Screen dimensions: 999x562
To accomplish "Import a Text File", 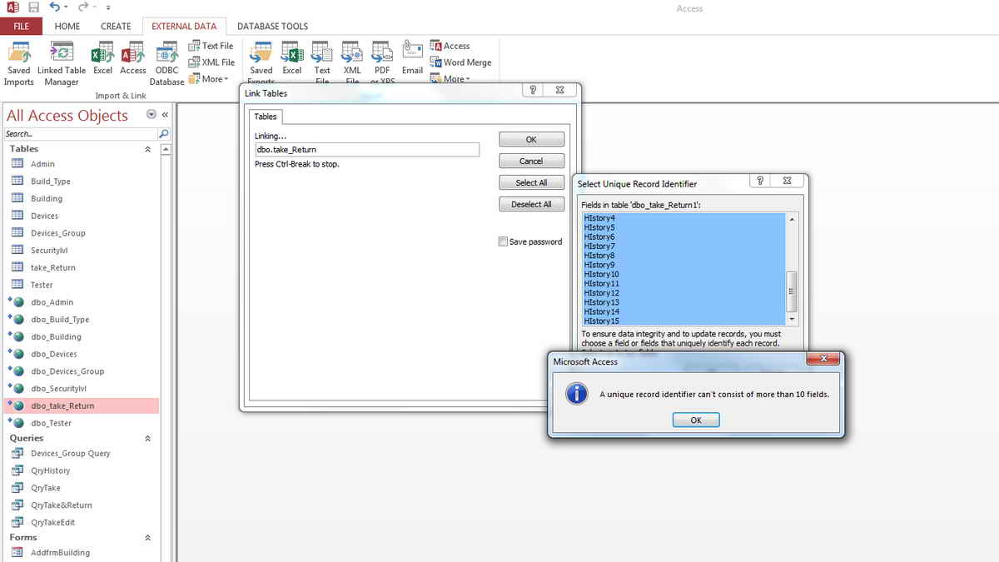I will pyautogui.click(x=211, y=46).
